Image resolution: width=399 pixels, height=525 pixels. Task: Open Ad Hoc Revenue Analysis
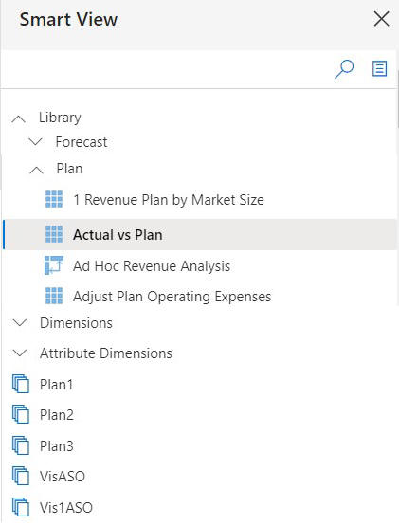(x=152, y=266)
